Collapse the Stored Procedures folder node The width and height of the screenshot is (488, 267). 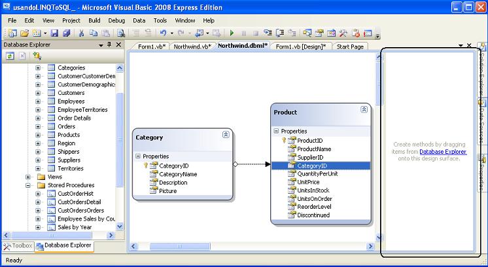[x=28, y=185]
